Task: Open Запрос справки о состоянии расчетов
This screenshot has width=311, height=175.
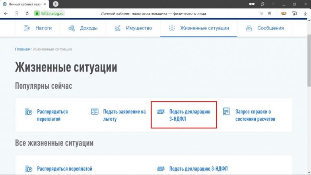Action: [255, 115]
